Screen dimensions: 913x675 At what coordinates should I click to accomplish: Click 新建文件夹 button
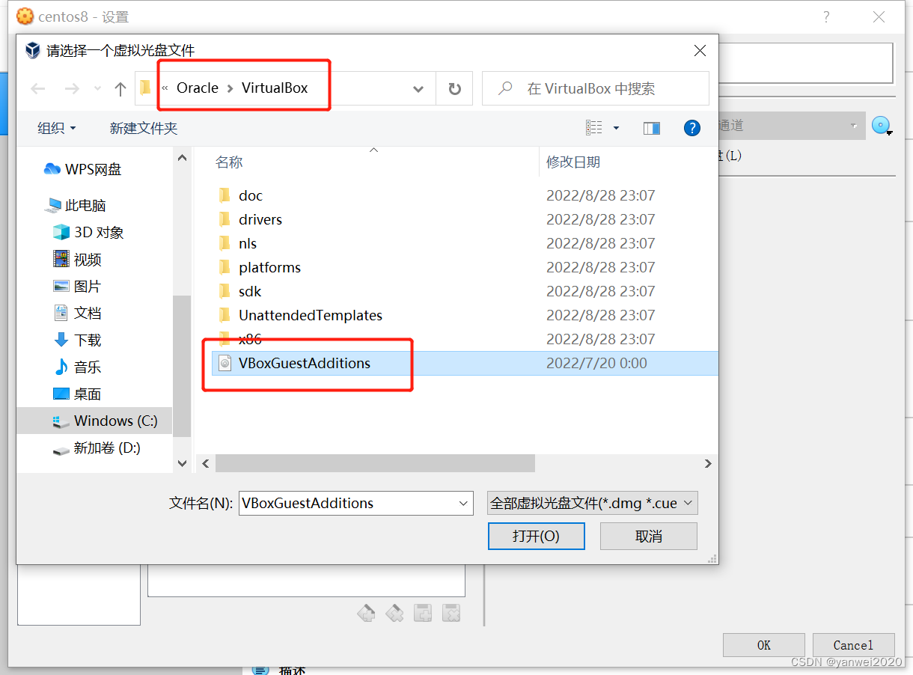click(144, 128)
